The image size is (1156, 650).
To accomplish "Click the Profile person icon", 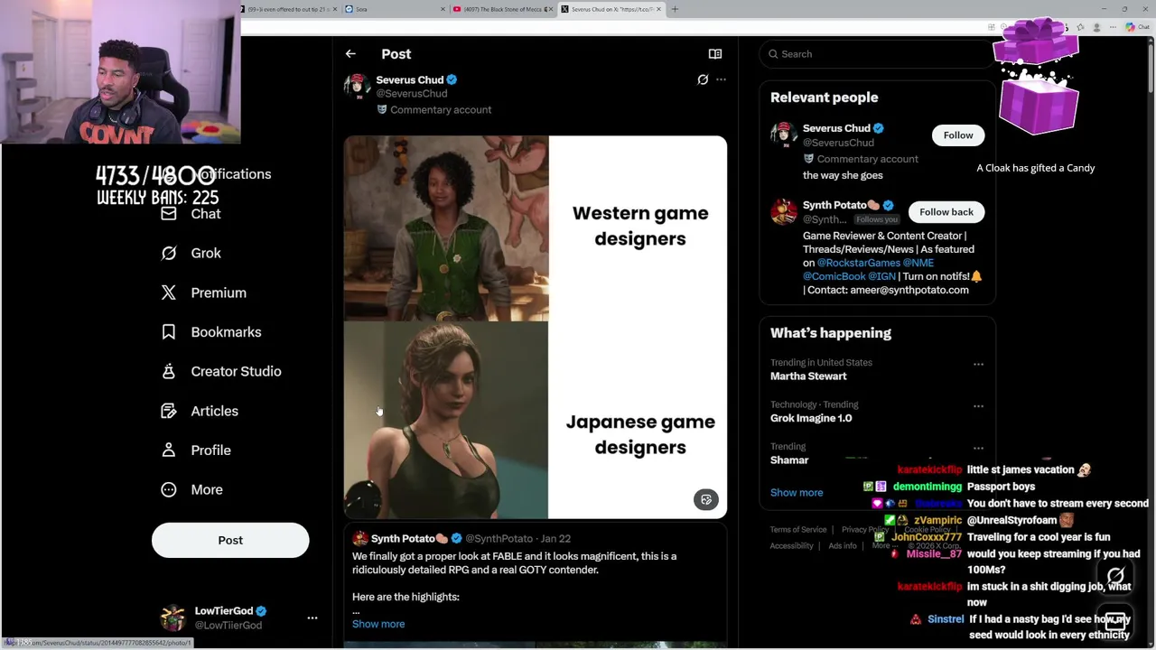I will click(169, 450).
